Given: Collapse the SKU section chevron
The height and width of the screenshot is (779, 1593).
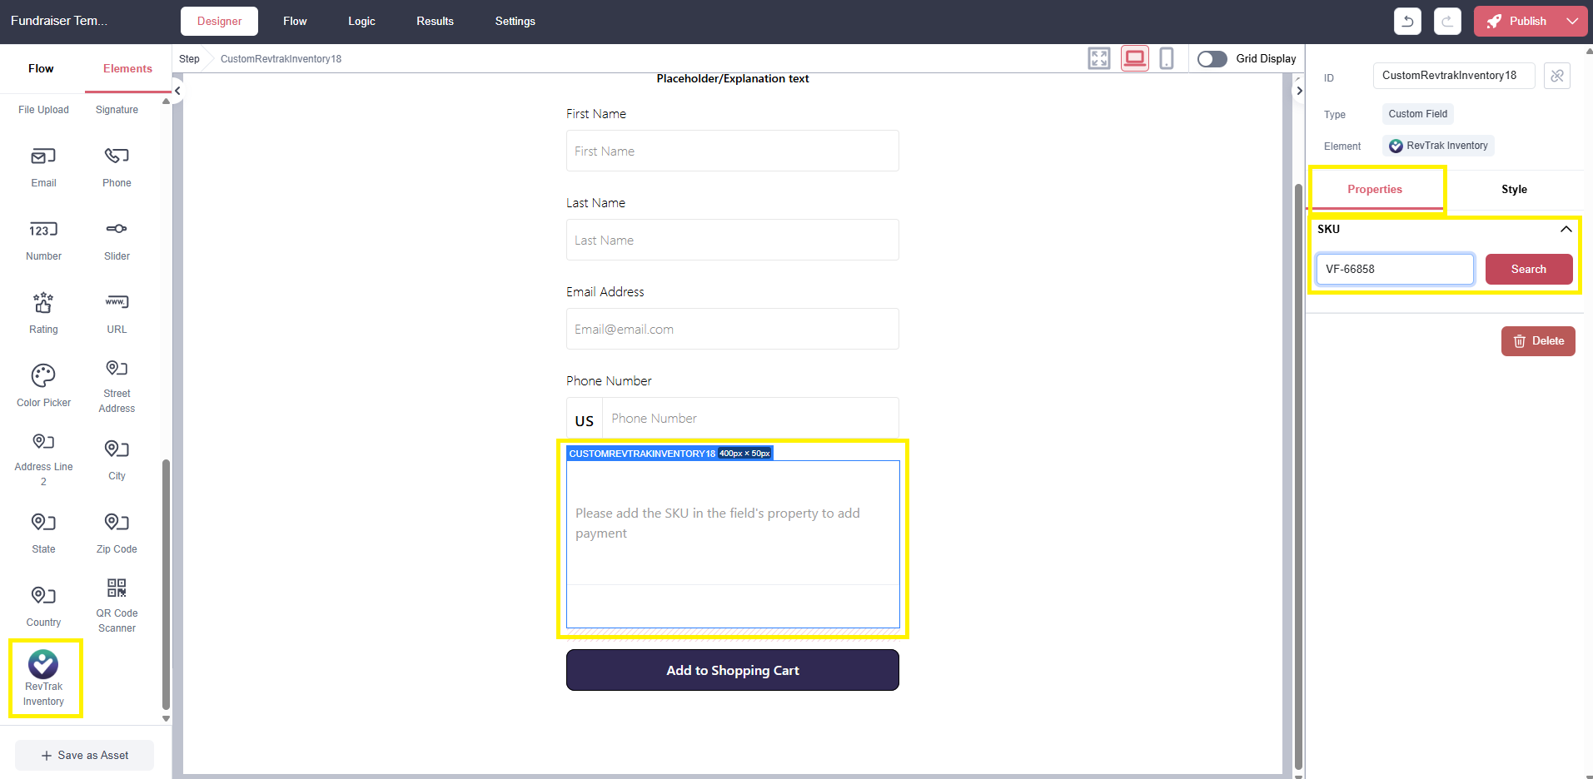Looking at the screenshot, I should click(1566, 229).
